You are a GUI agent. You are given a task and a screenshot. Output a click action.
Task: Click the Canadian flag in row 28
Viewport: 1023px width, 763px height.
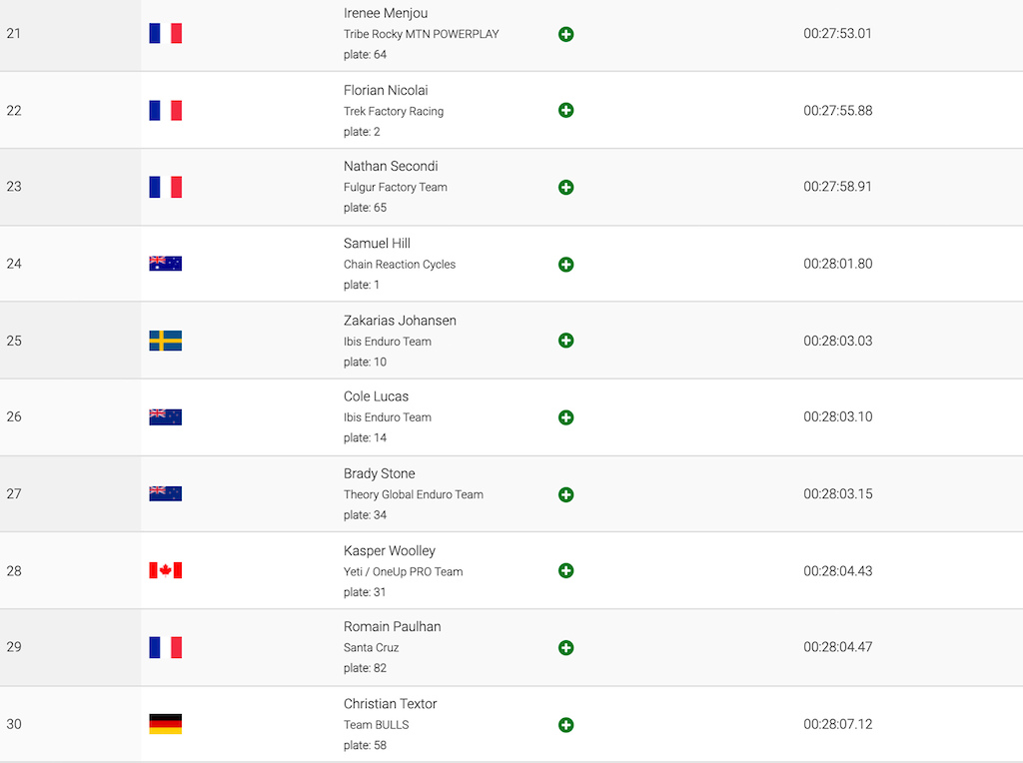pos(165,570)
